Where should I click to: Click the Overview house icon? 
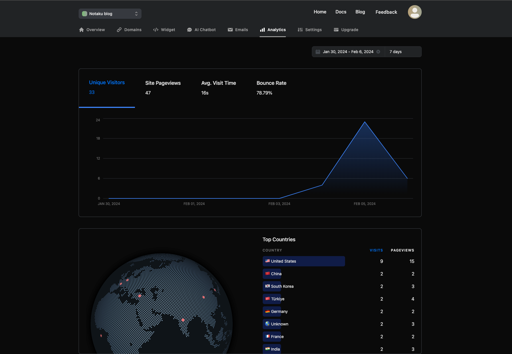point(81,30)
